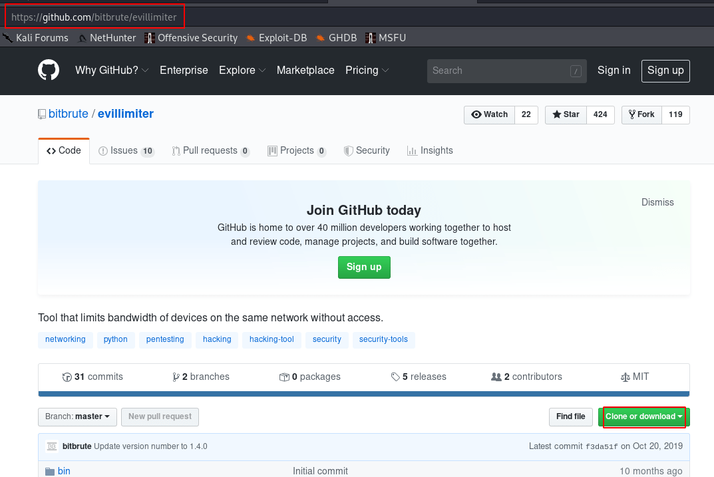Click the commits history icon

67,377
